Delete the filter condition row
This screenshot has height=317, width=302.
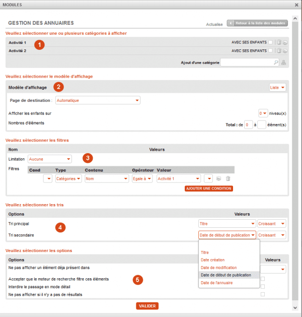point(228,178)
